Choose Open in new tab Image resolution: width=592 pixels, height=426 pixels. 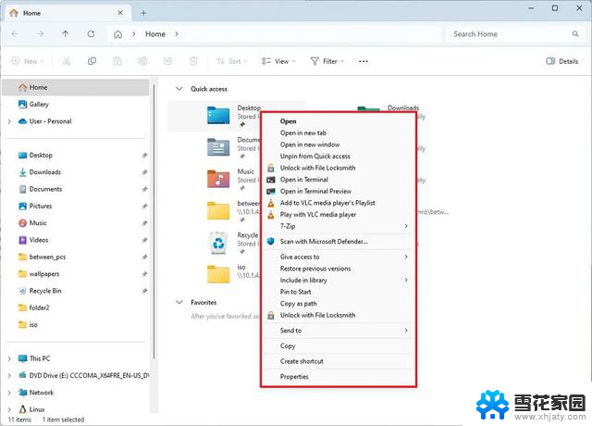tap(339, 133)
